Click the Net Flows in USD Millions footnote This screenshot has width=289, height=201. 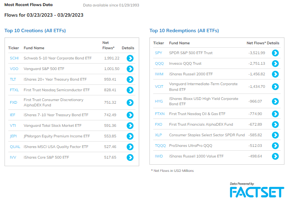[x=172, y=171]
